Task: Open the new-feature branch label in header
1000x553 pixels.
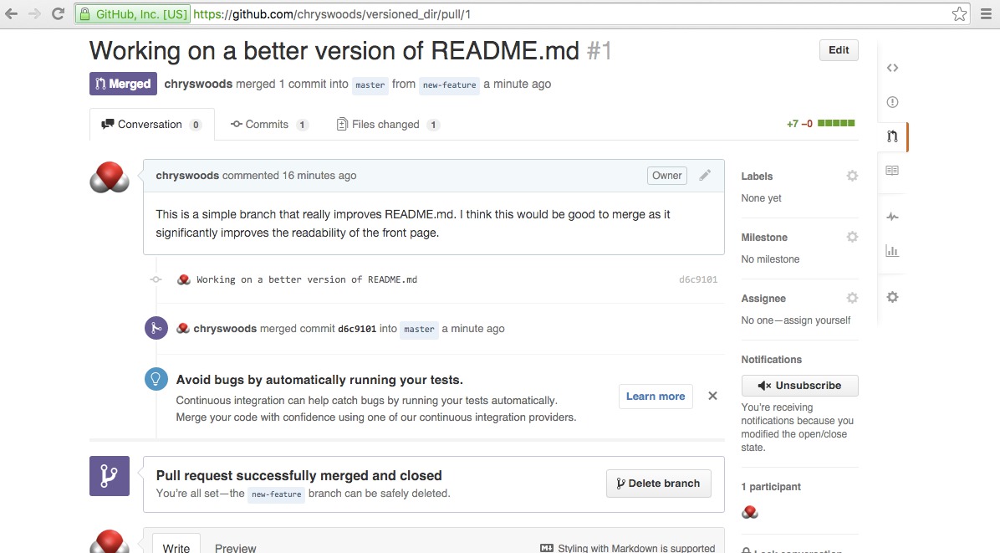Action: (x=449, y=84)
